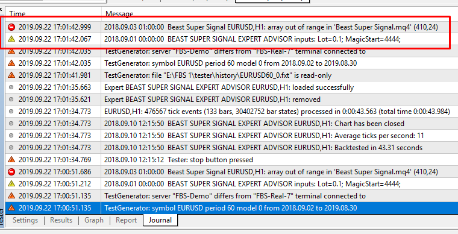Viewport: 458px width, 234px height.
Task: Show the Report tab
Action: pos(126,220)
